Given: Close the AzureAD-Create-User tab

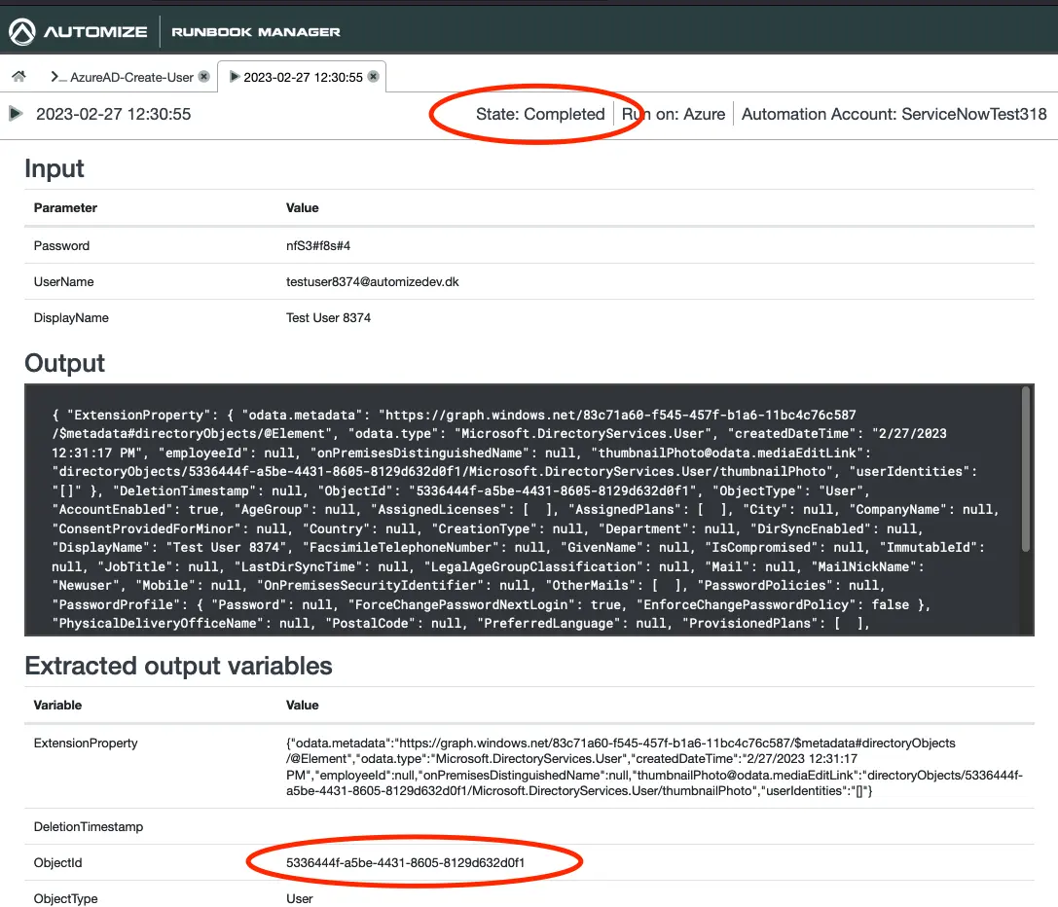Looking at the screenshot, I should coord(202,76).
